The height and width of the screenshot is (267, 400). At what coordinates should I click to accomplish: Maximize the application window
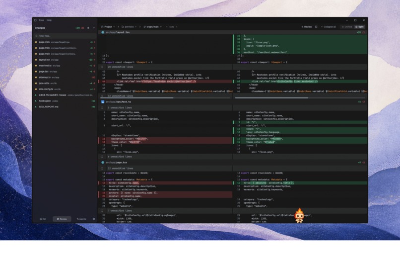(355, 20)
